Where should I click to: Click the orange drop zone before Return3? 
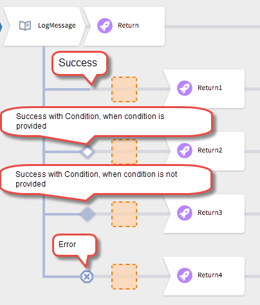point(124,214)
